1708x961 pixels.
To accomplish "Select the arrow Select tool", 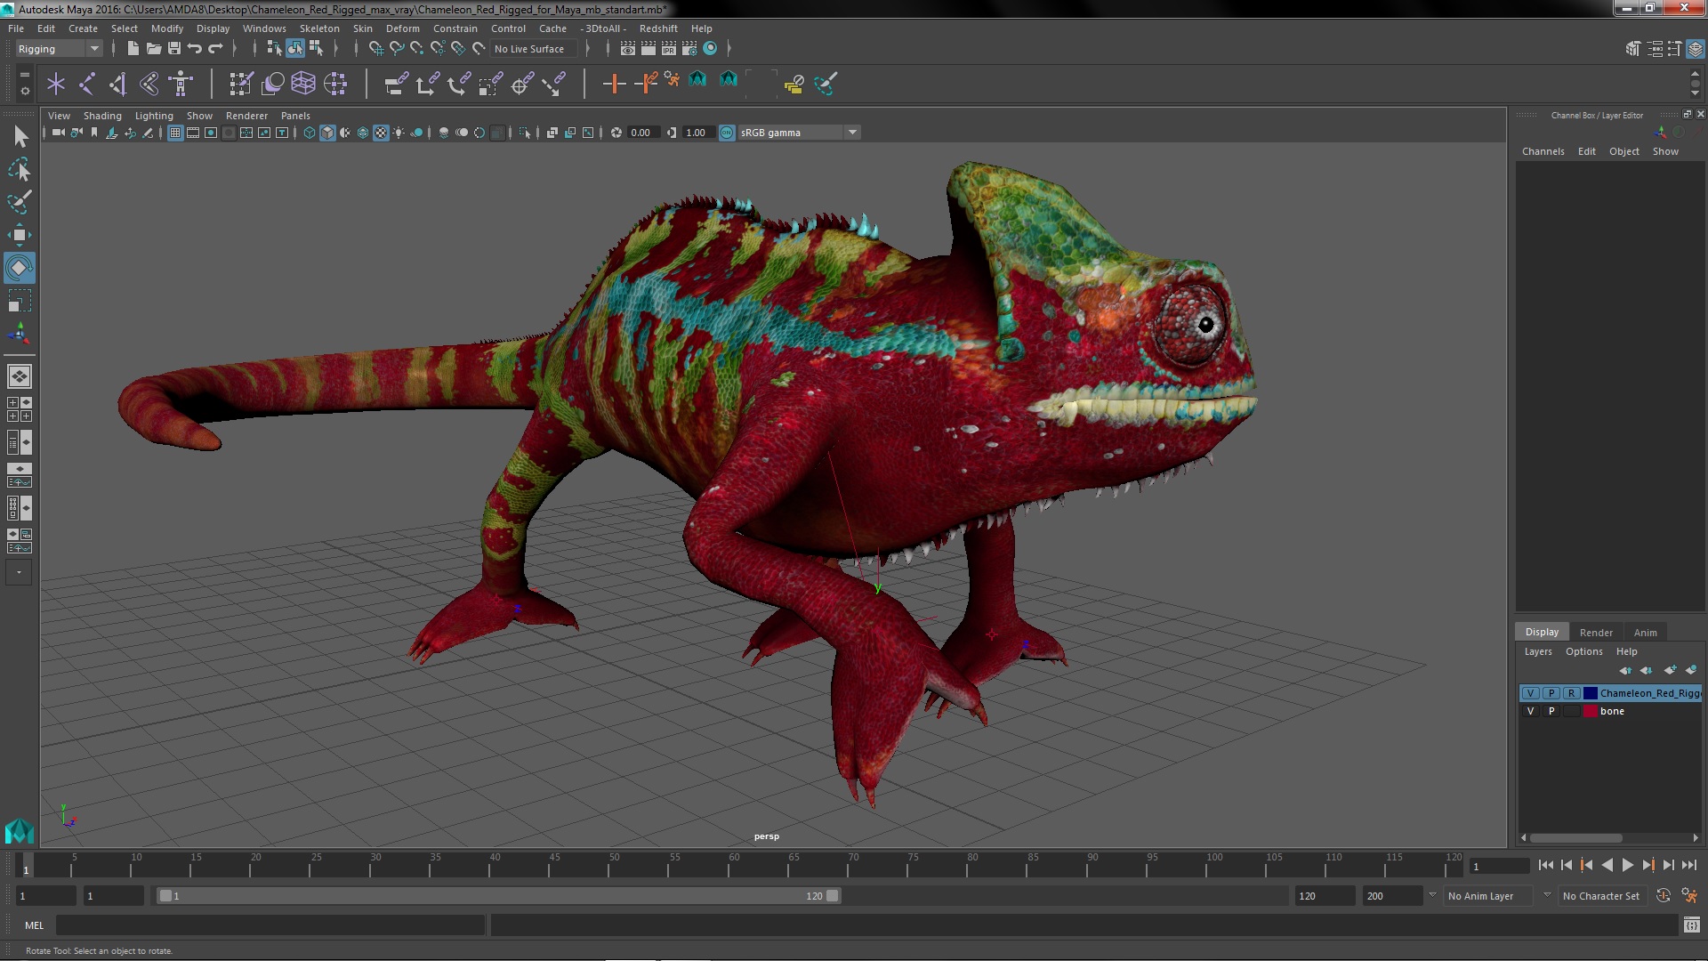I will pyautogui.click(x=20, y=136).
